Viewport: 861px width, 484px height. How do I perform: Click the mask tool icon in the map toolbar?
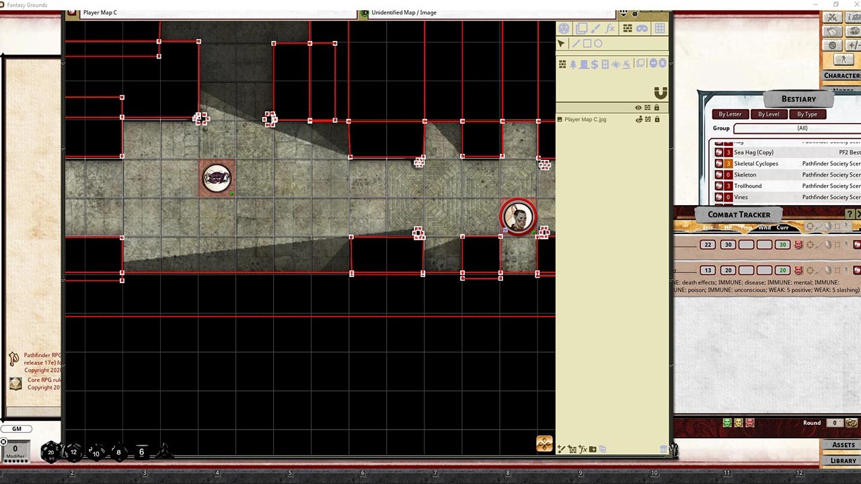point(642,28)
